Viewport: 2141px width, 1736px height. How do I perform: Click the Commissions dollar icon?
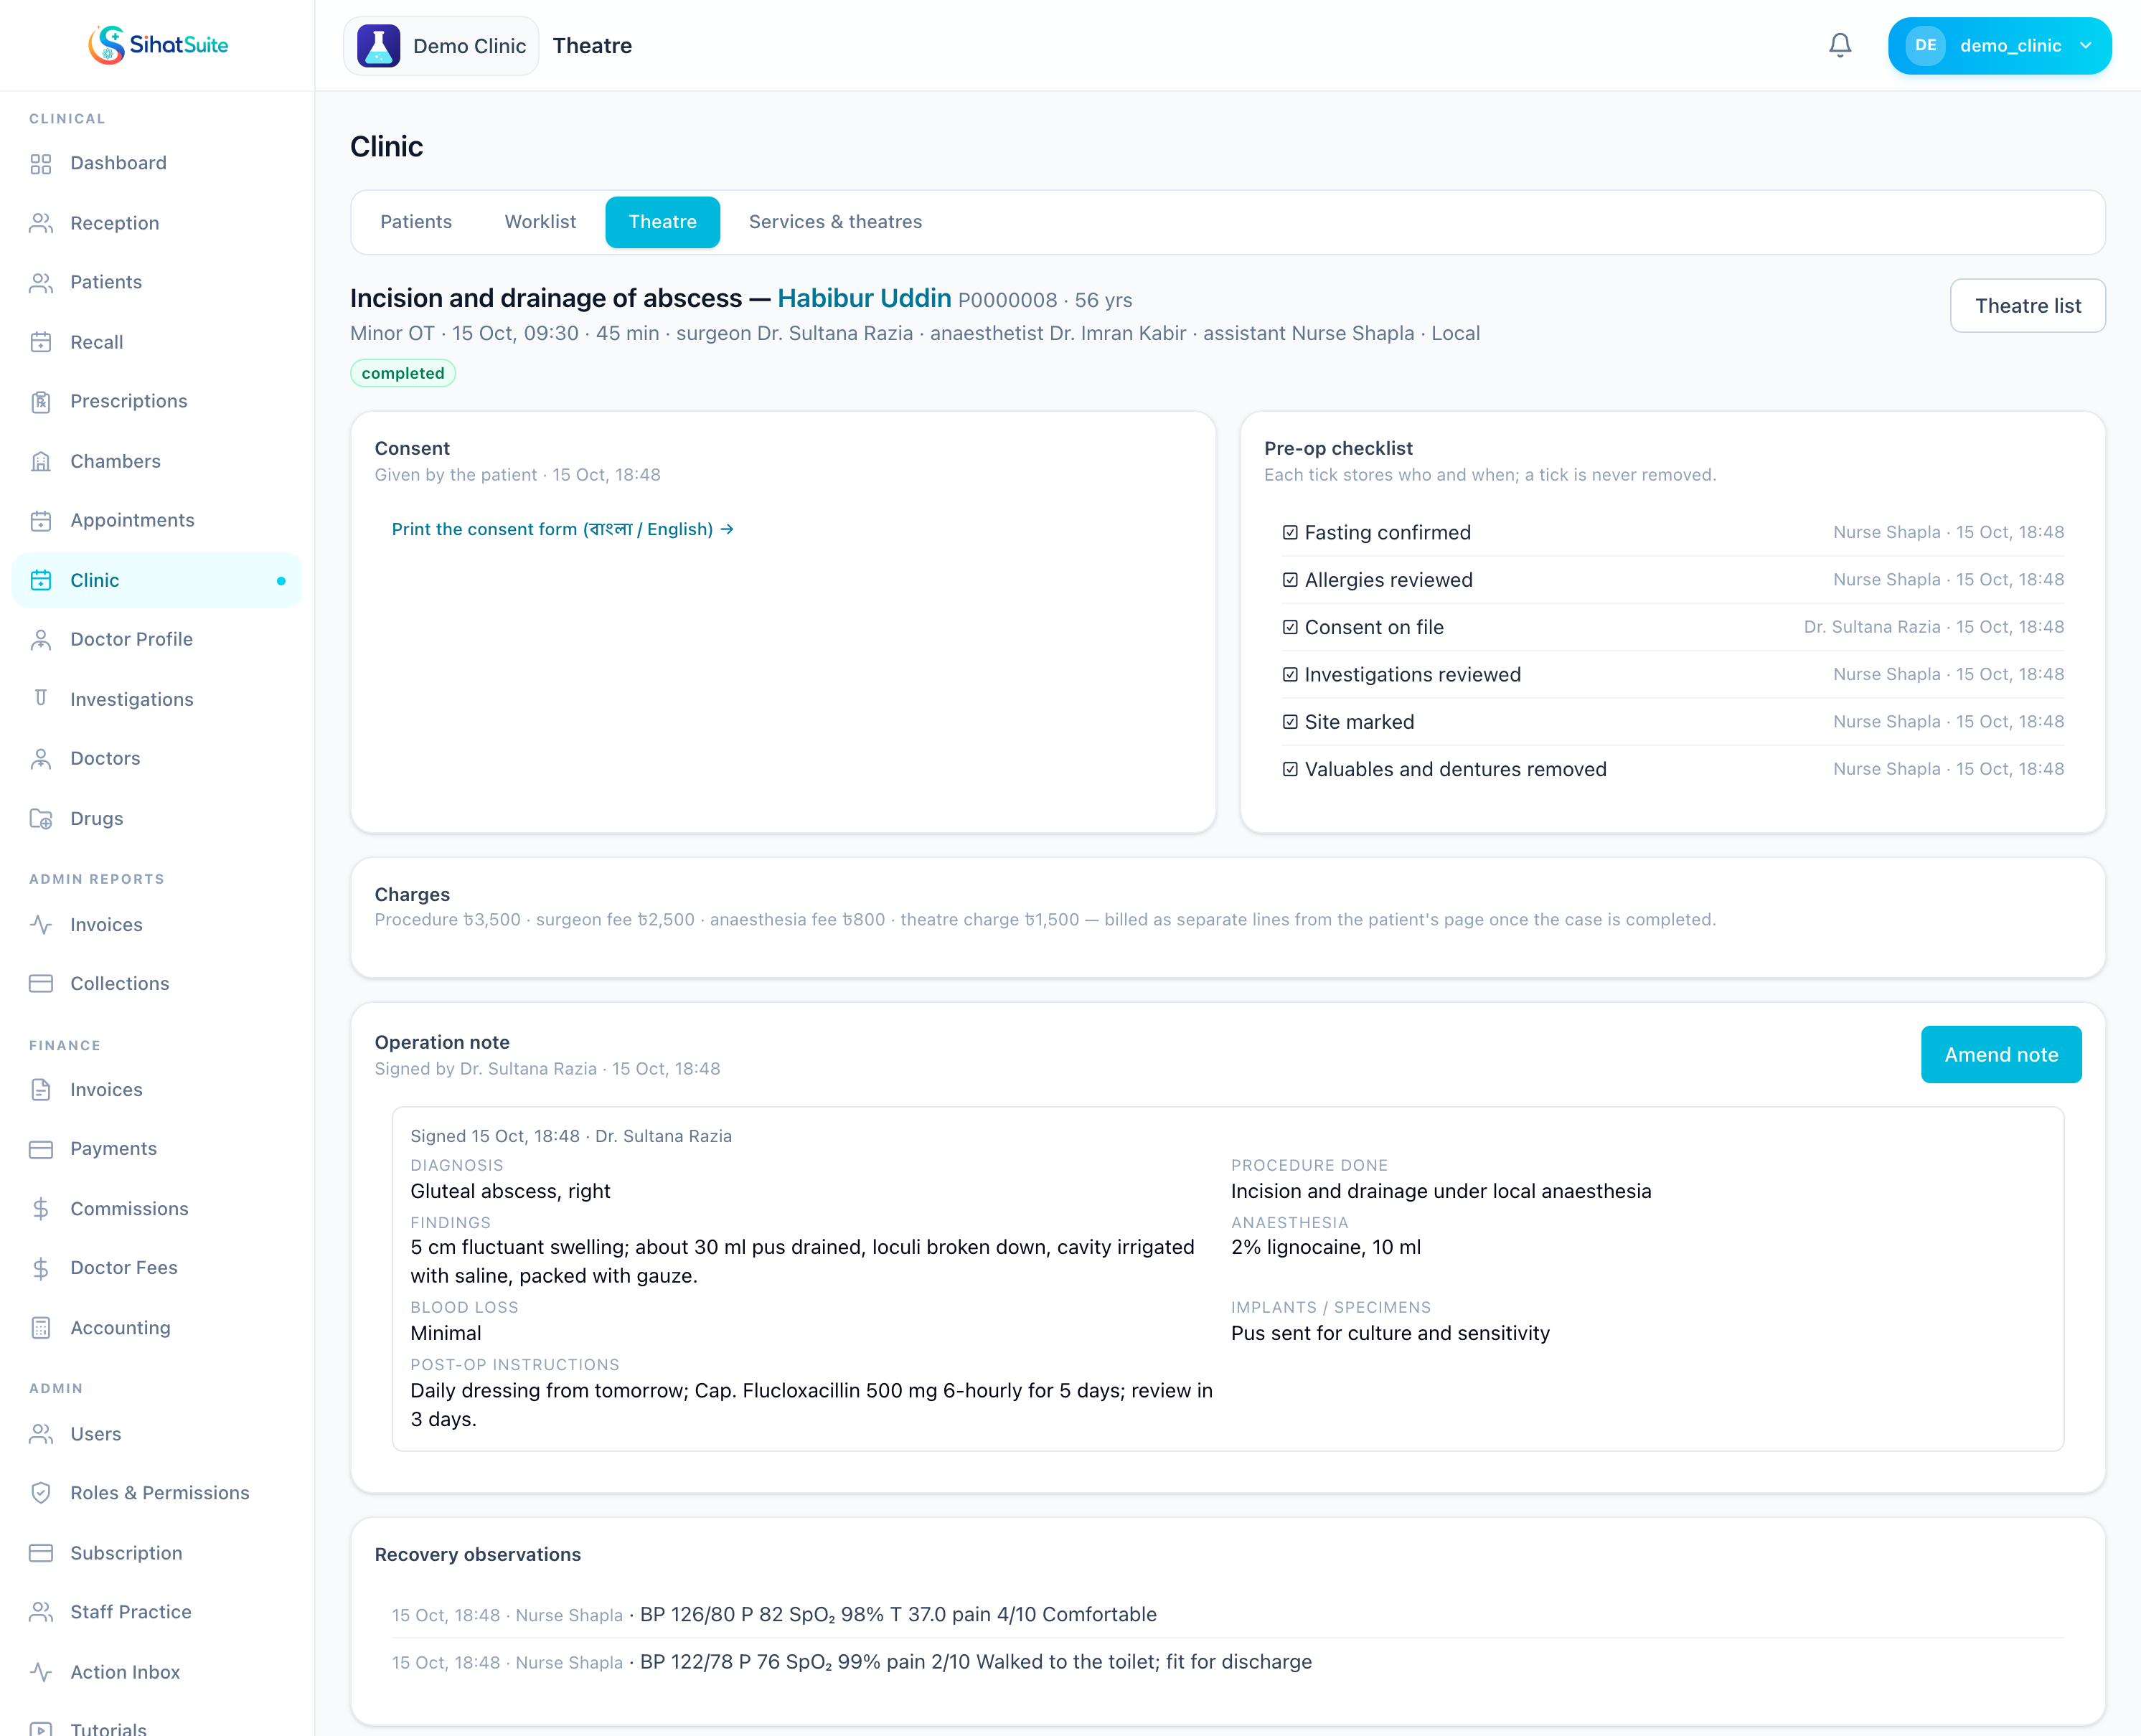[x=41, y=1209]
